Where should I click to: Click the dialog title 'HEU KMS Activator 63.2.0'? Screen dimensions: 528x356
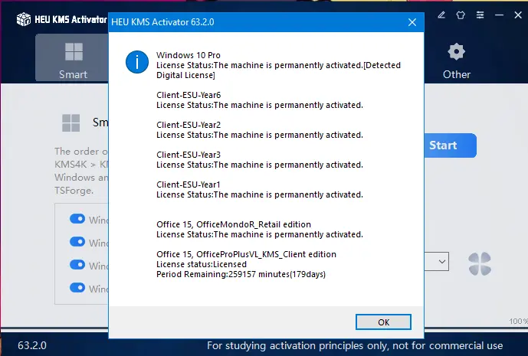(162, 22)
